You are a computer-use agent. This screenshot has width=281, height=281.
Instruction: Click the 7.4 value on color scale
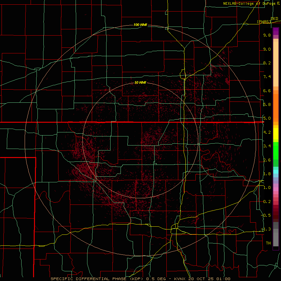tap(267, 77)
